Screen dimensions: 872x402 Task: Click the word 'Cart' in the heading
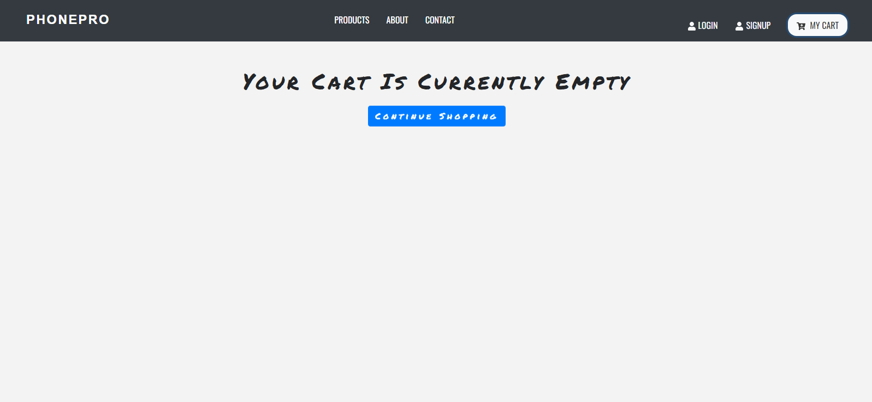point(341,82)
